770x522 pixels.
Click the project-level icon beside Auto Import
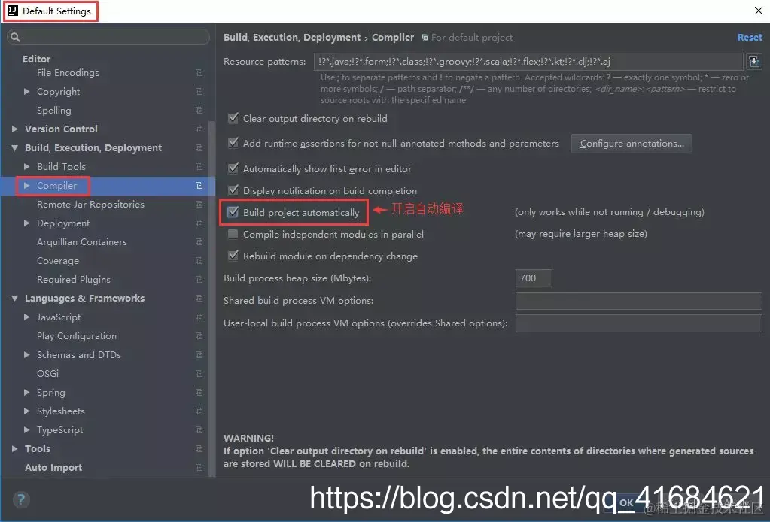tap(199, 468)
